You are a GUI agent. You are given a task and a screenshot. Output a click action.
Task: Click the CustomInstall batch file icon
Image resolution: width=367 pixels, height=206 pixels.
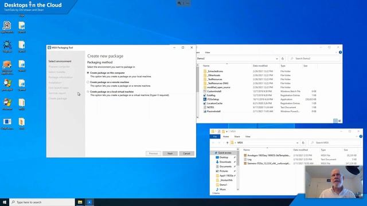pos(205,92)
